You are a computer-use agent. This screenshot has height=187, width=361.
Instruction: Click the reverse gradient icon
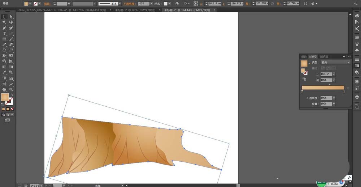pos(304,79)
